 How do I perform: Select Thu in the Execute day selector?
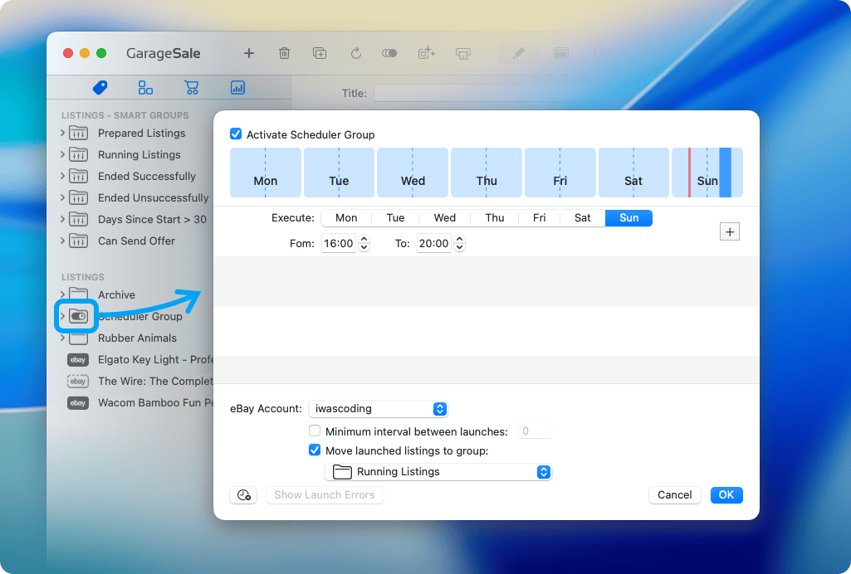click(495, 218)
